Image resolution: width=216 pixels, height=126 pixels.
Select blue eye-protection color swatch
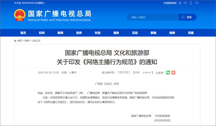[x=120, y=72]
